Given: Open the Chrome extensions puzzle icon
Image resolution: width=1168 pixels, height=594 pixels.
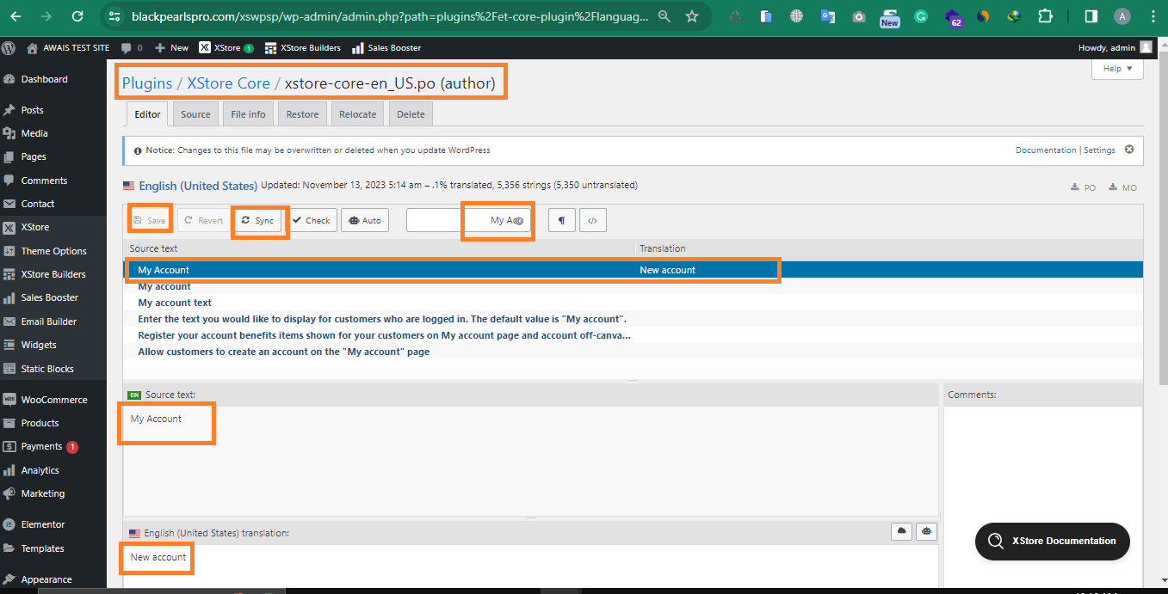Looking at the screenshot, I should click(1045, 16).
